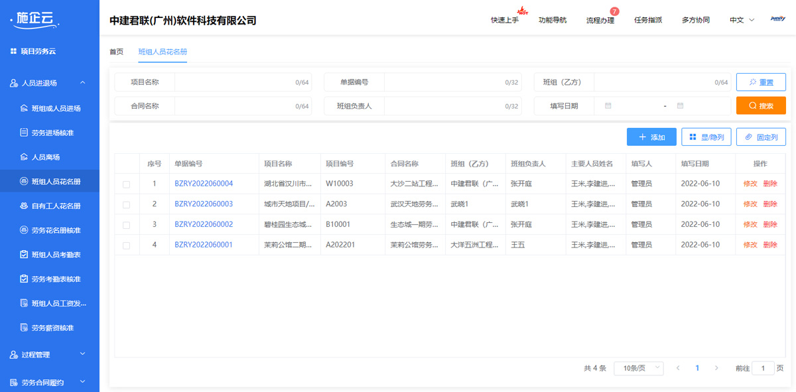Click the 显/隐列 column visibility button
The height and width of the screenshot is (392, 796).
click(706, 137)
